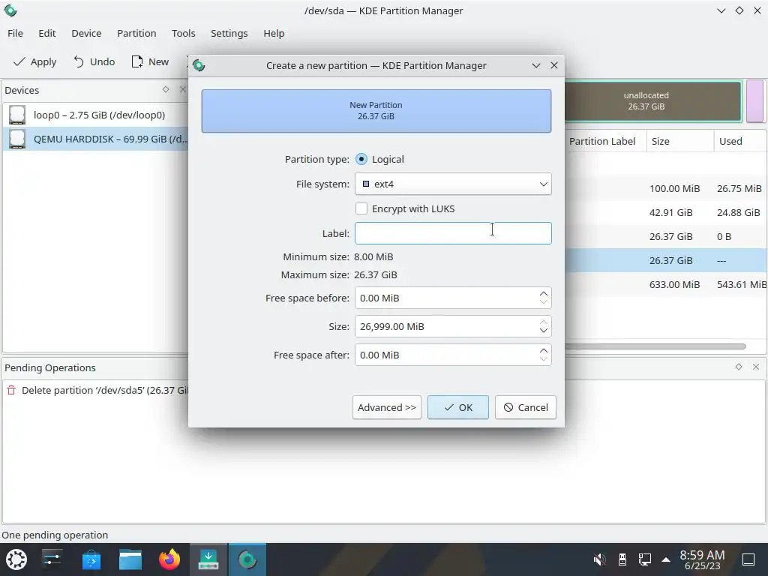This screenshot has width=768, height=576.
Task: Click the Apply toolbar button
Action: click(34, 61)
